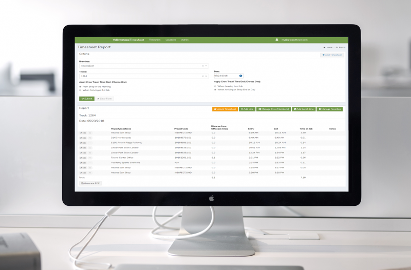The image size is (411, 270).
Task: Click the Clear Form button
Action: (x=105, y=99)
